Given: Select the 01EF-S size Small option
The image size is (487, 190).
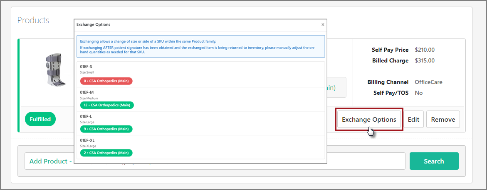Looking at the screenshot, I should coord(200,69).
